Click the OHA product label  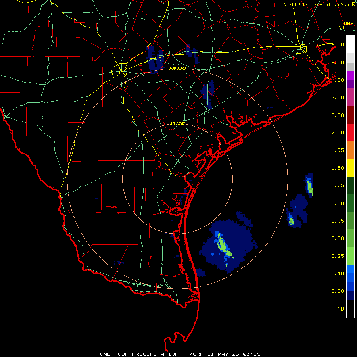coord(349,23)
